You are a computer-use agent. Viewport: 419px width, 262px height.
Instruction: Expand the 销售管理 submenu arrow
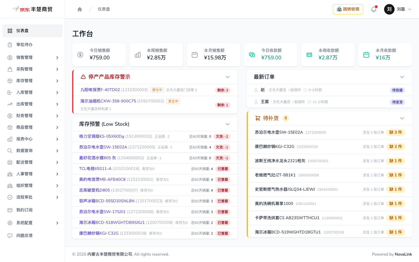[57, 58]
